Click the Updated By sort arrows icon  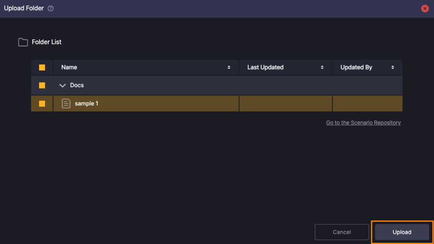(393, 67)
